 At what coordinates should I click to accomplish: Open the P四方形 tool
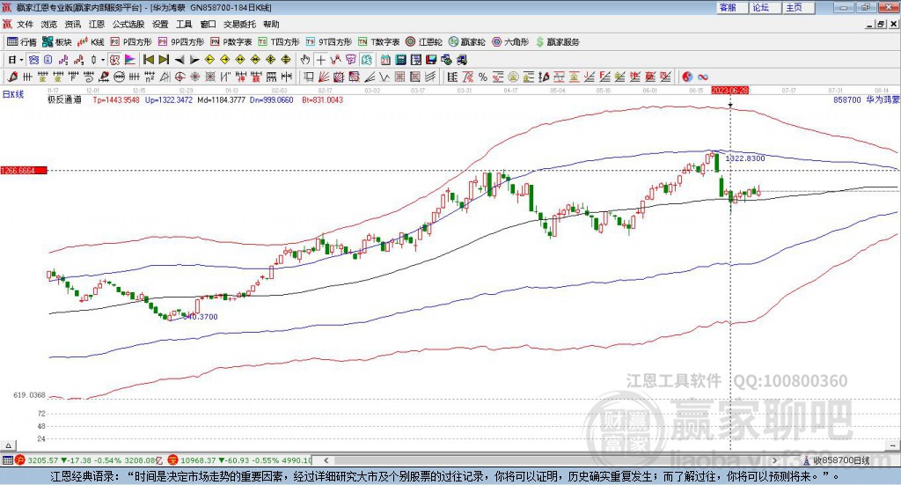click(131, 42)
